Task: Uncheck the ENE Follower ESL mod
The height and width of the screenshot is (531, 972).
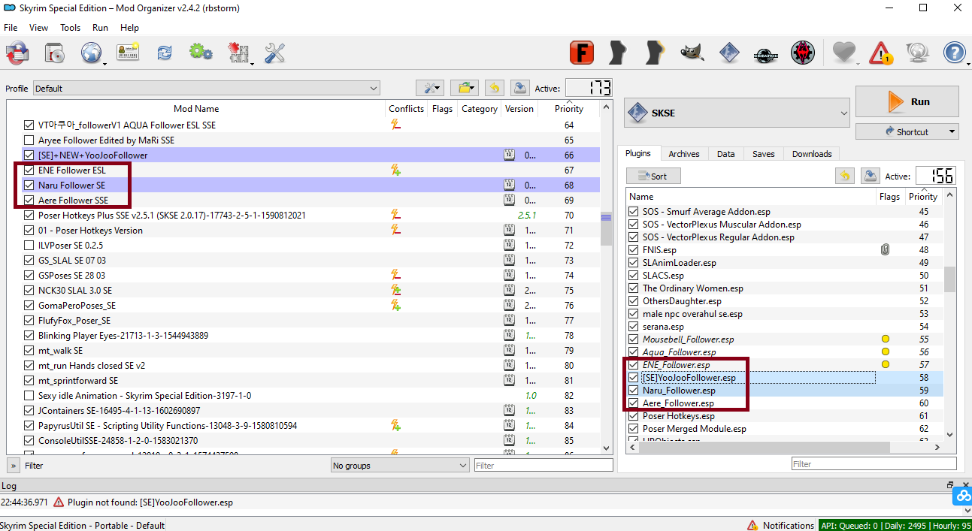Action: tap(29, 170)
